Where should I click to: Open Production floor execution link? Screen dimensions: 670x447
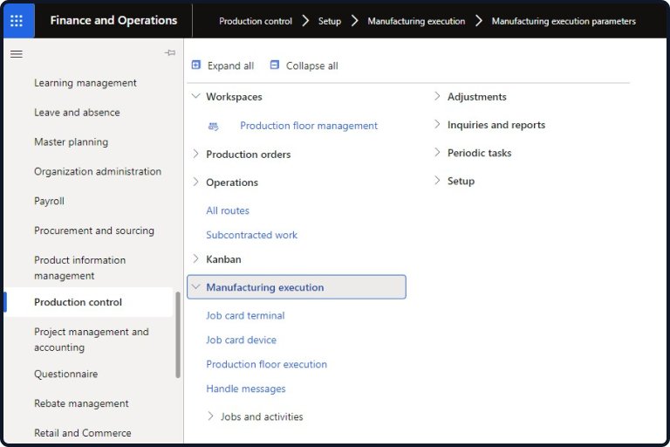[x=266, y=364]
